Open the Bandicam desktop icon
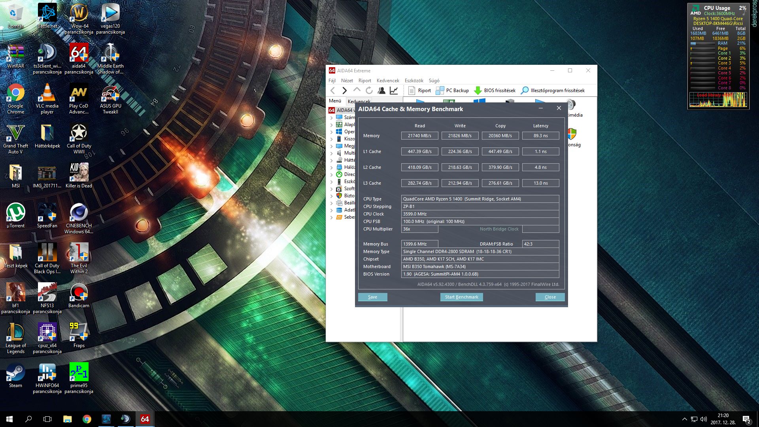This screenshot has width=759, height=427. (x=79, y=295)
